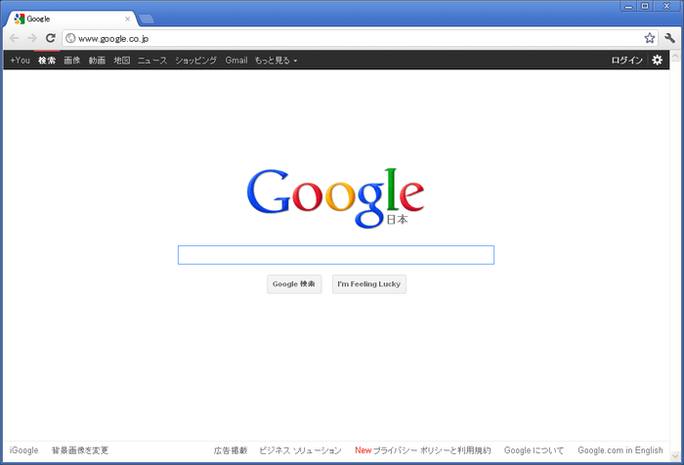The height and width of the screenshot is (465, 684).
Task: Go to 地図 maps in top bar
Action: 121,61
